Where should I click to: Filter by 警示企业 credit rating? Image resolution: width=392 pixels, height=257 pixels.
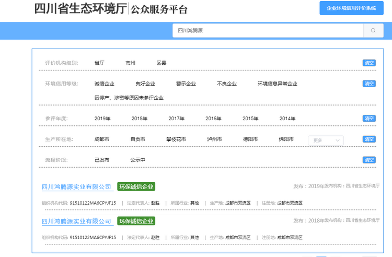[186, 84]
